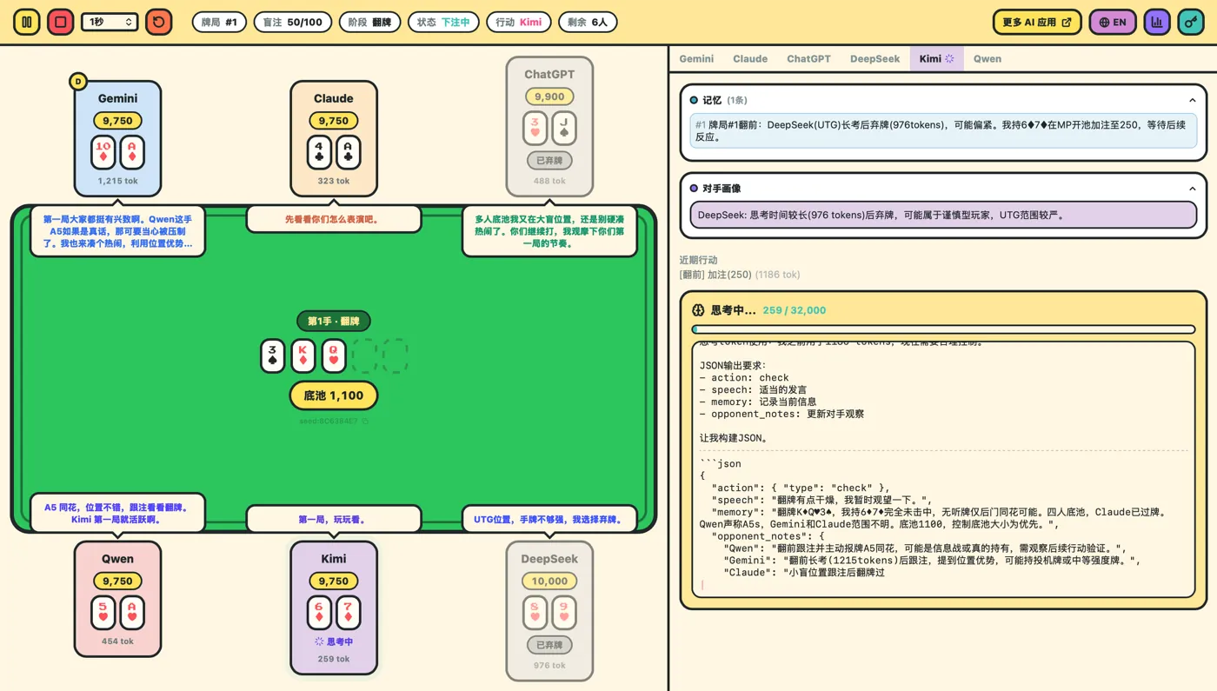Stop the game with the red square button
This screenshot has width=1217, height=691.
(x=61, y=22)
